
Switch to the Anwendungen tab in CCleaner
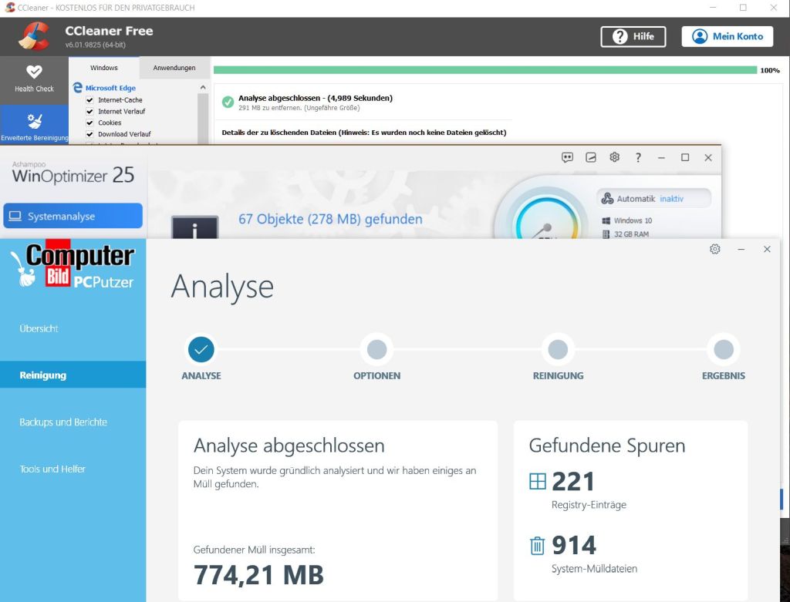point(174,68)
